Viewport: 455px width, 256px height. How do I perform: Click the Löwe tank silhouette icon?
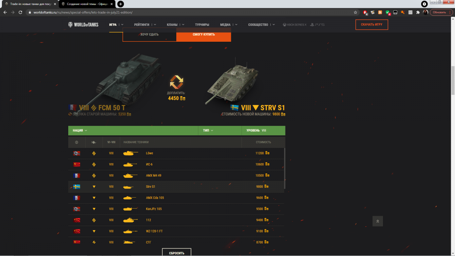(130, 153)
